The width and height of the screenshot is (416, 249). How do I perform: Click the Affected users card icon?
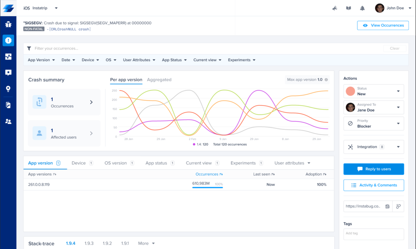39,133
